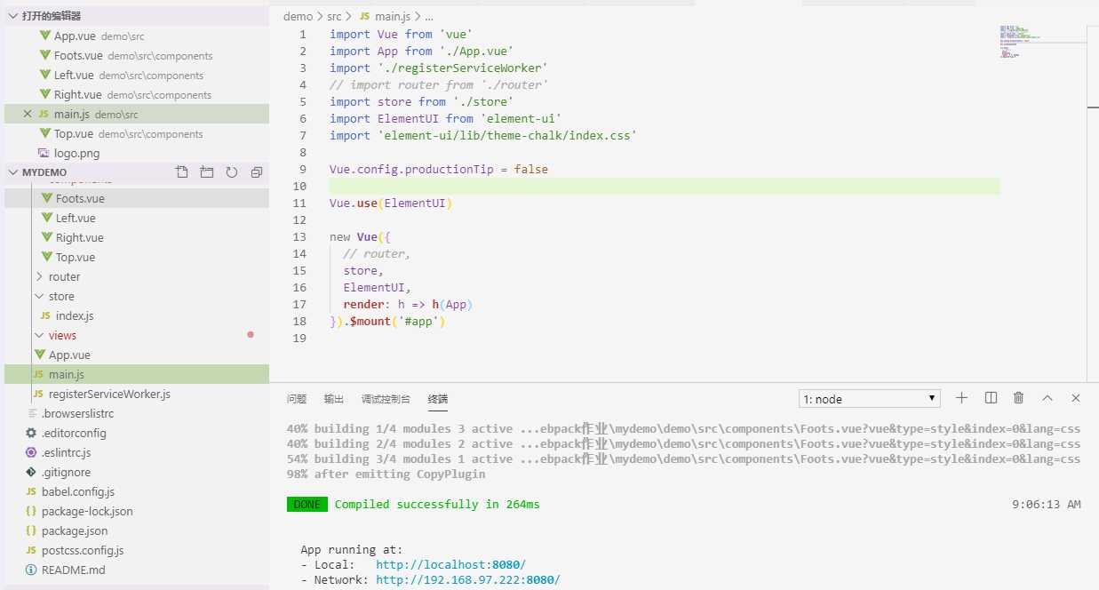Split the terminal panel
The width and height of the screenshot is (1099, 590).
click(991, 398)
